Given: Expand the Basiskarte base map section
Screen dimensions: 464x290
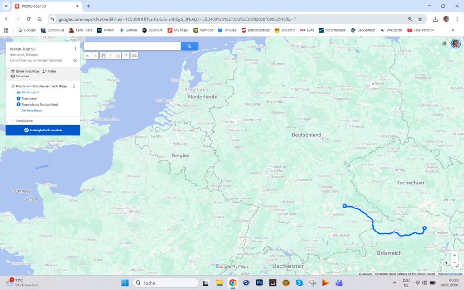Looking at the screenshot, I should [13, 121].
